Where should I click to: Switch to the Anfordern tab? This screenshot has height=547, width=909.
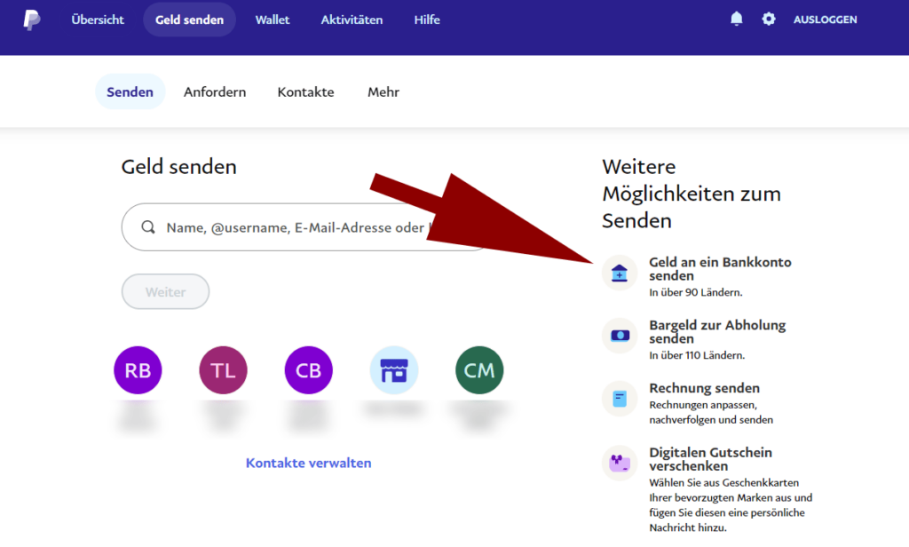pyautogui.click(x=215, y=92)
